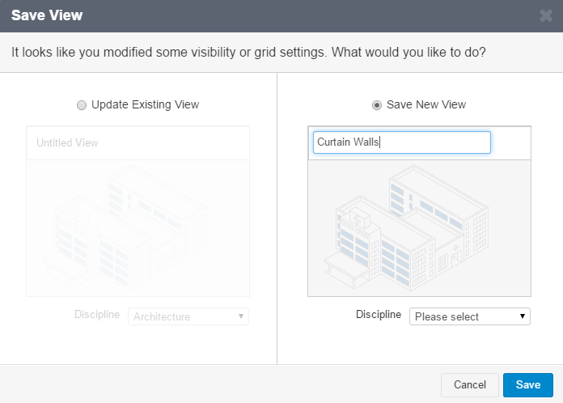
Task: Click the Save New View label text
Action: pyautogui.click(x=426, y=104)
